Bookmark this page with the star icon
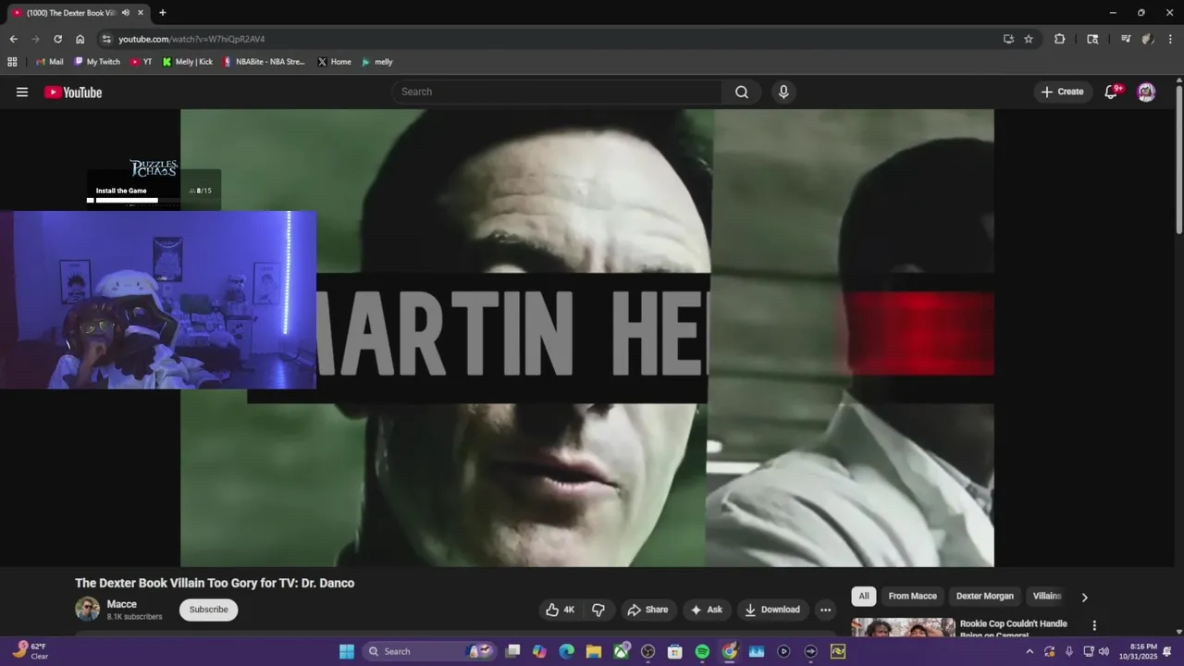 click(1029, 39)
